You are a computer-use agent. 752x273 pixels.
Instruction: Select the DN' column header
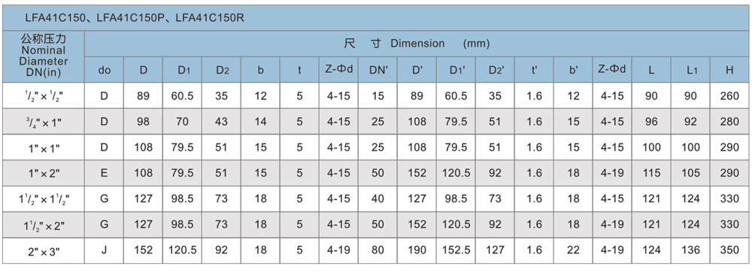click(378, 70)
